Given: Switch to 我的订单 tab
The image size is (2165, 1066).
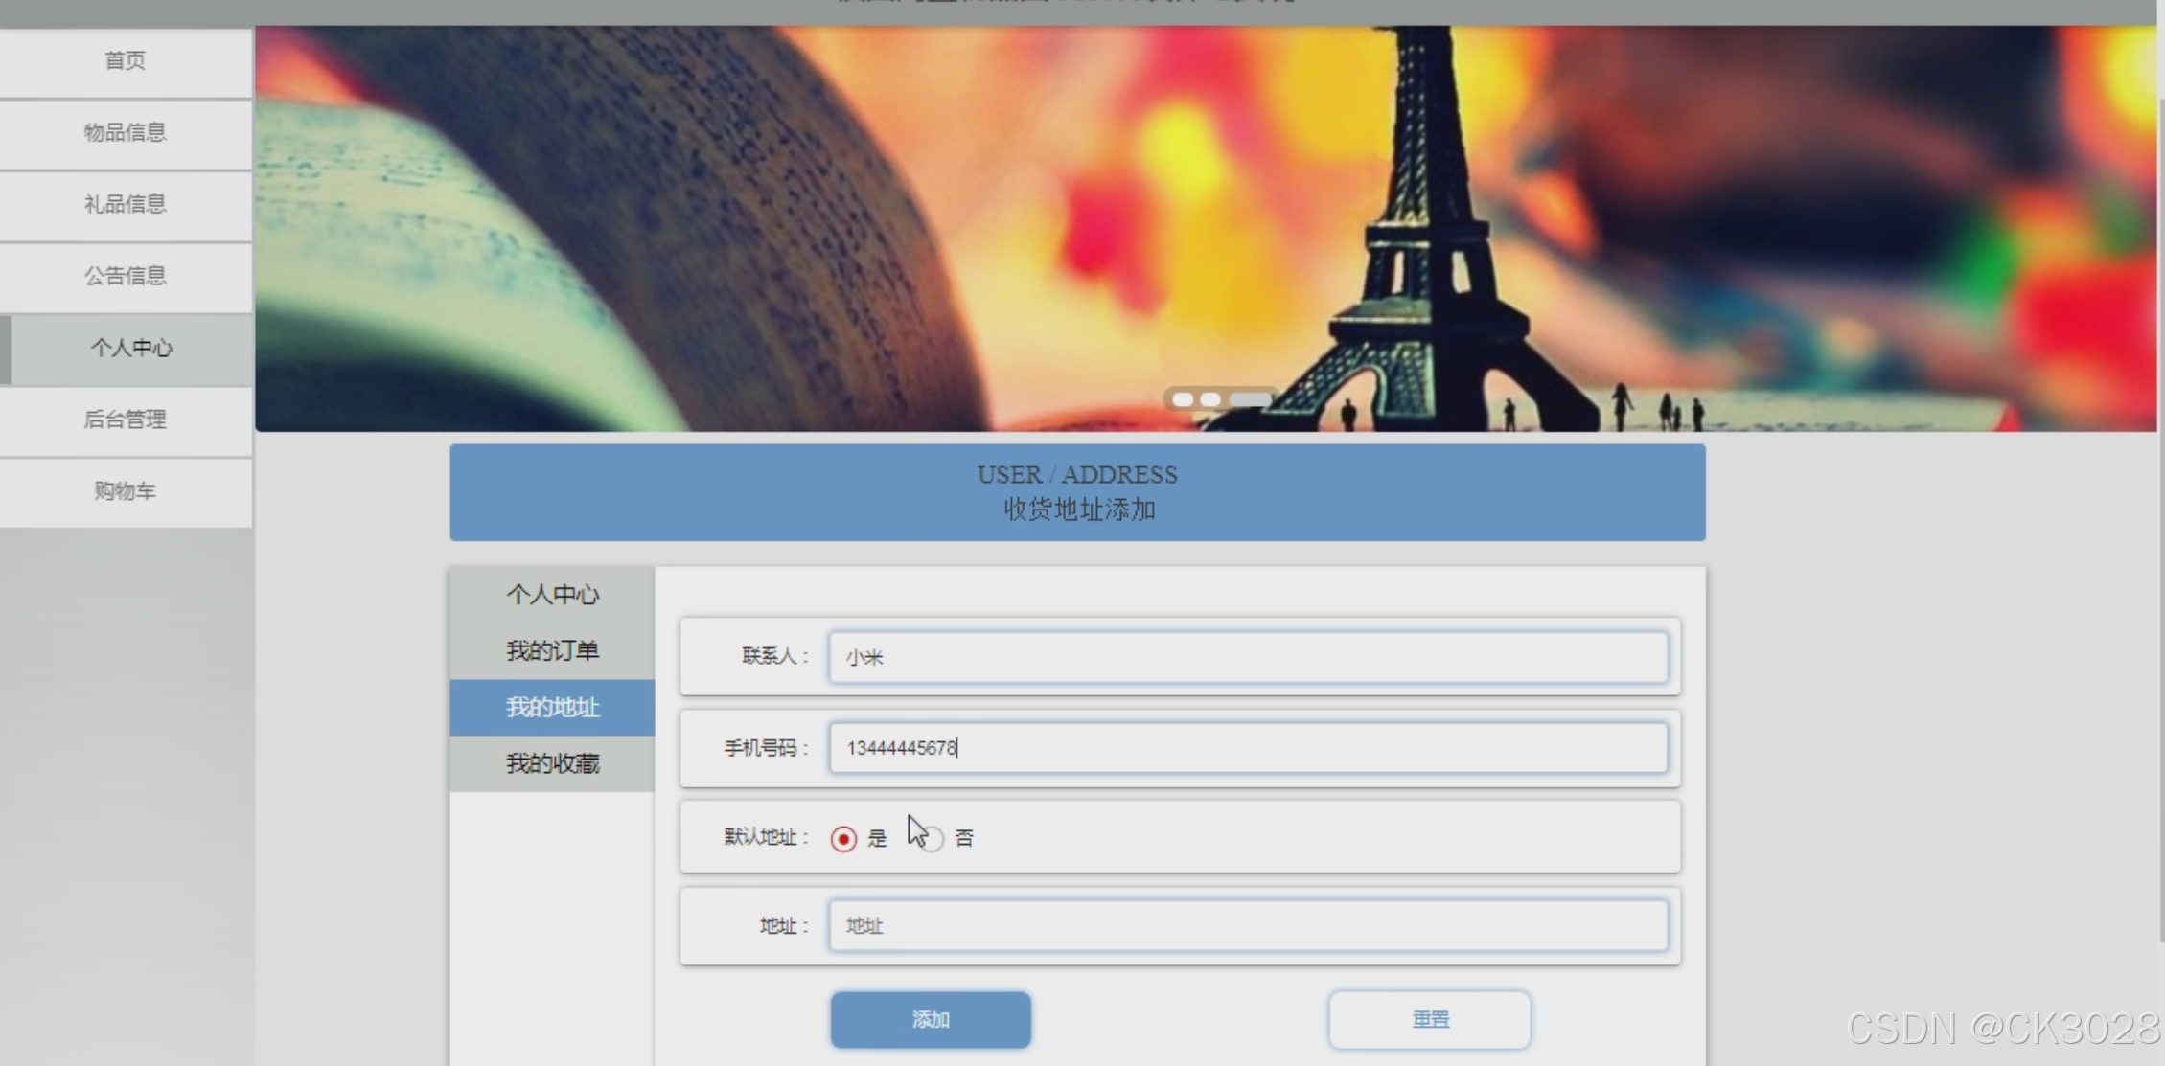Looking at the screenshot, I should (x=552, y=651).
